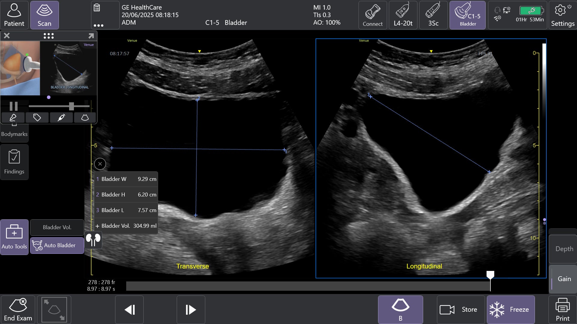
Task: Step forward one frame
Action: click(x=191, y=310)
